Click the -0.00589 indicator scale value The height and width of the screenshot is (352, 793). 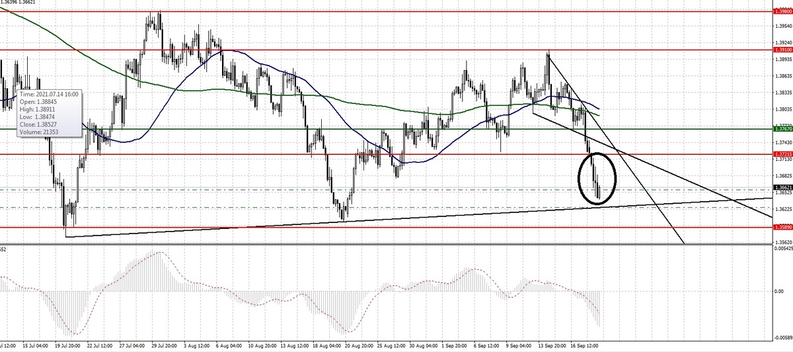(782, 337)
